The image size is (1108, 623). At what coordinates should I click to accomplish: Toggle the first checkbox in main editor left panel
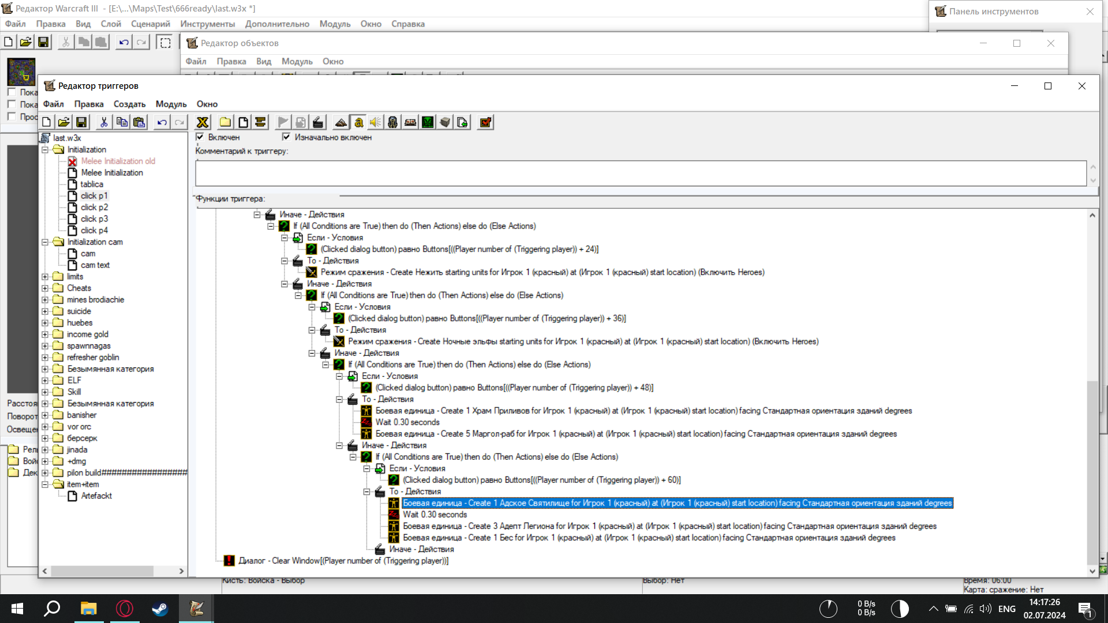point(12,92)
